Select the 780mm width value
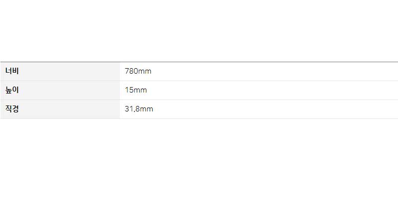Viewport: 398px width, 199px height. (138, 71)
